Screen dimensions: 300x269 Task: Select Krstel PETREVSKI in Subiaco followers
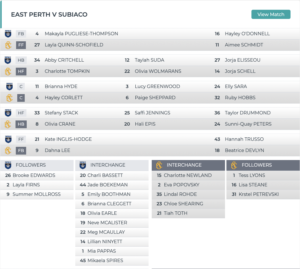coord(259,194)
